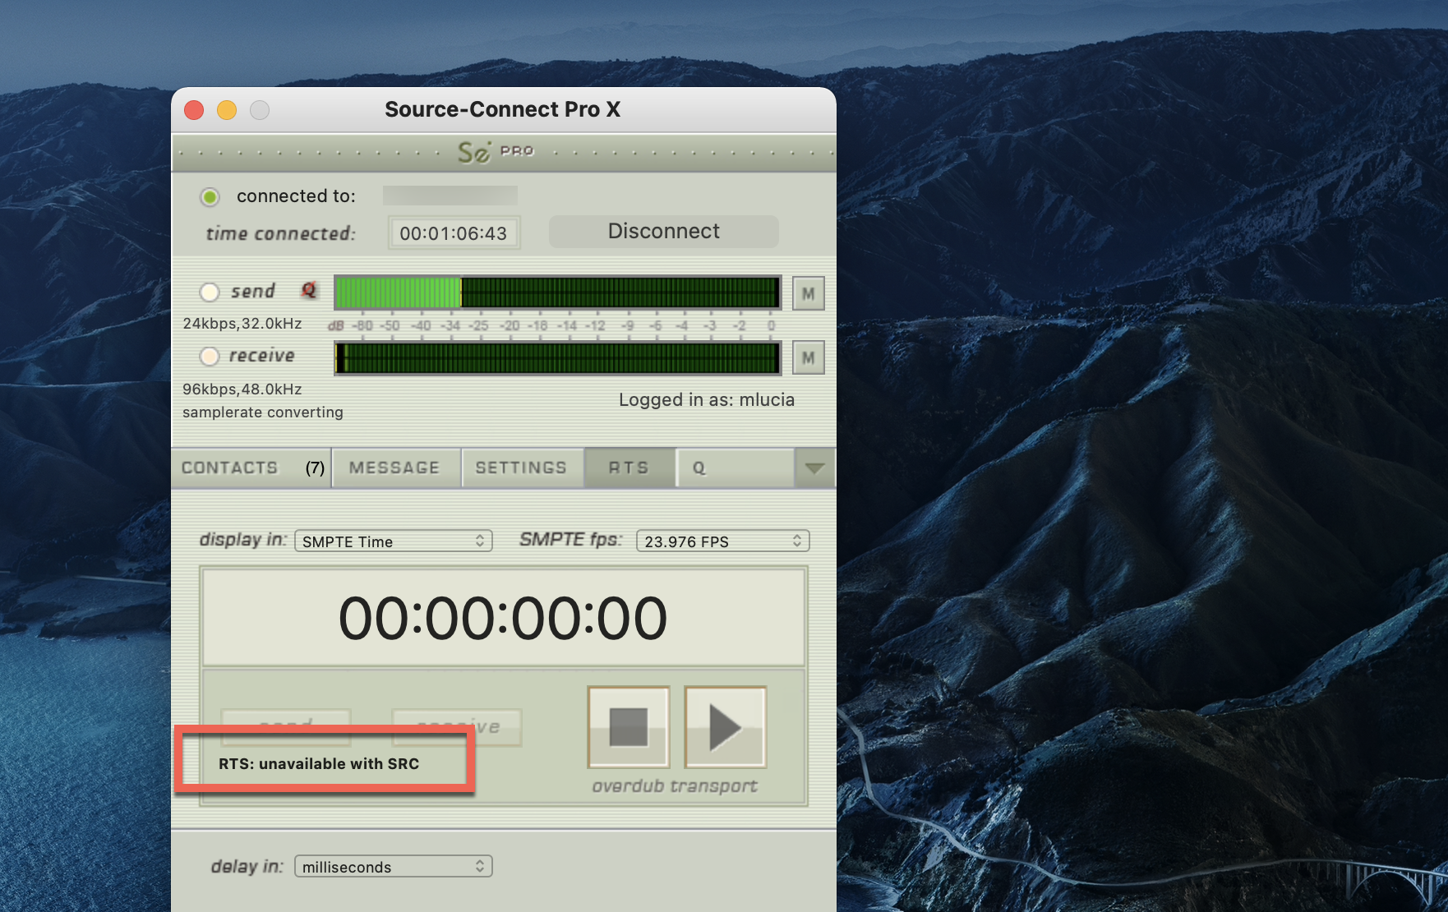Toggle the receive indicator light
This screenshot has height=912, width=1448.
coord(210,356)
